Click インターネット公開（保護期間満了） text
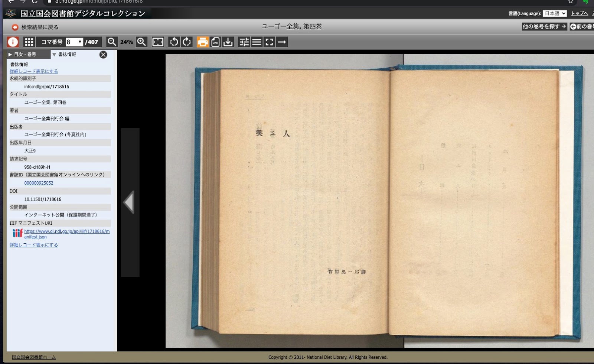Image resolution: width=594 pixels, height=364 pixels. tap(61, 215)
